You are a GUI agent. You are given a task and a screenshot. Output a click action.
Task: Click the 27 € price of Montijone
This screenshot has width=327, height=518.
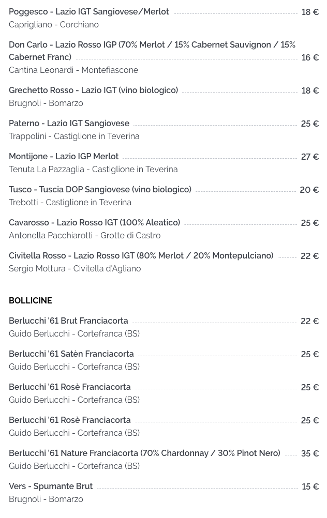point(310,157)
